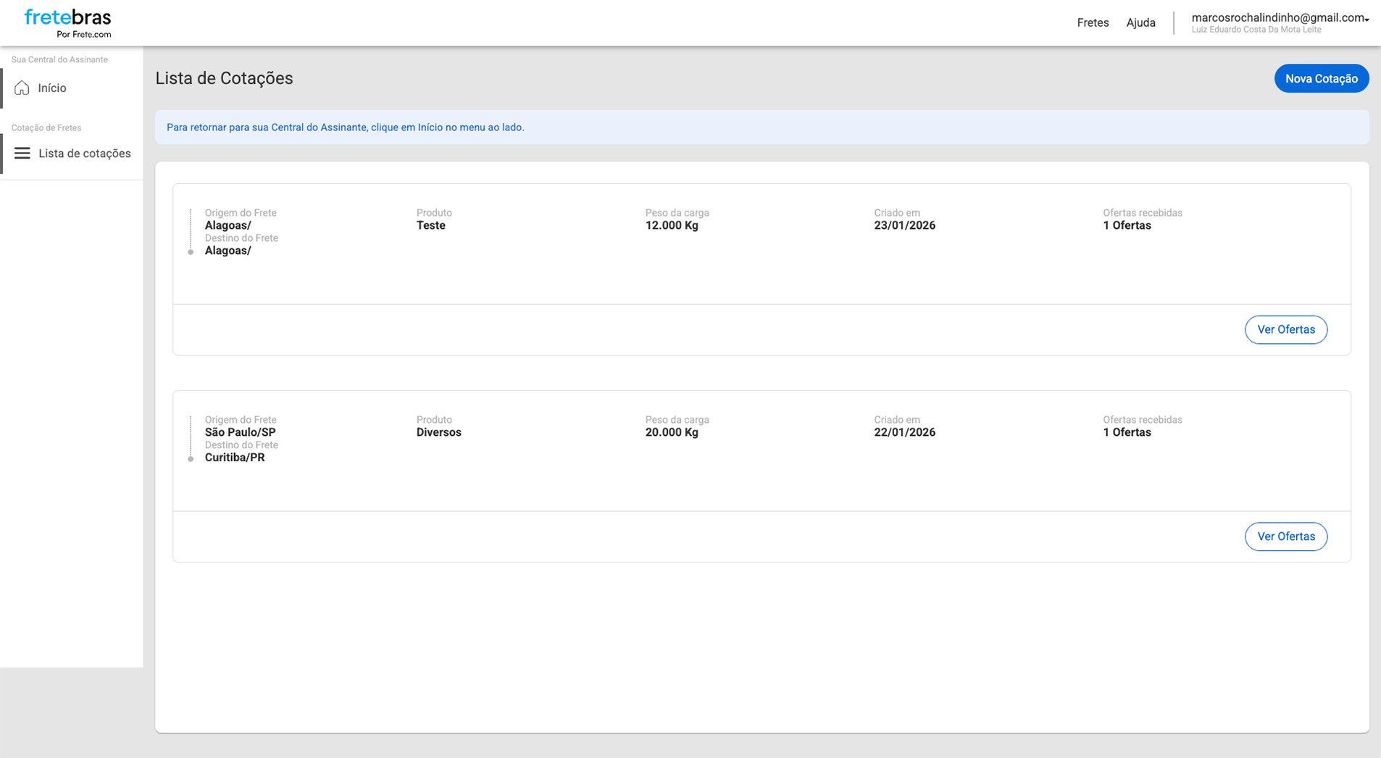Viewport: 1381px width, 758px height.
Task: Open the Ajuda menu in the header
Action: [1140, 22]
